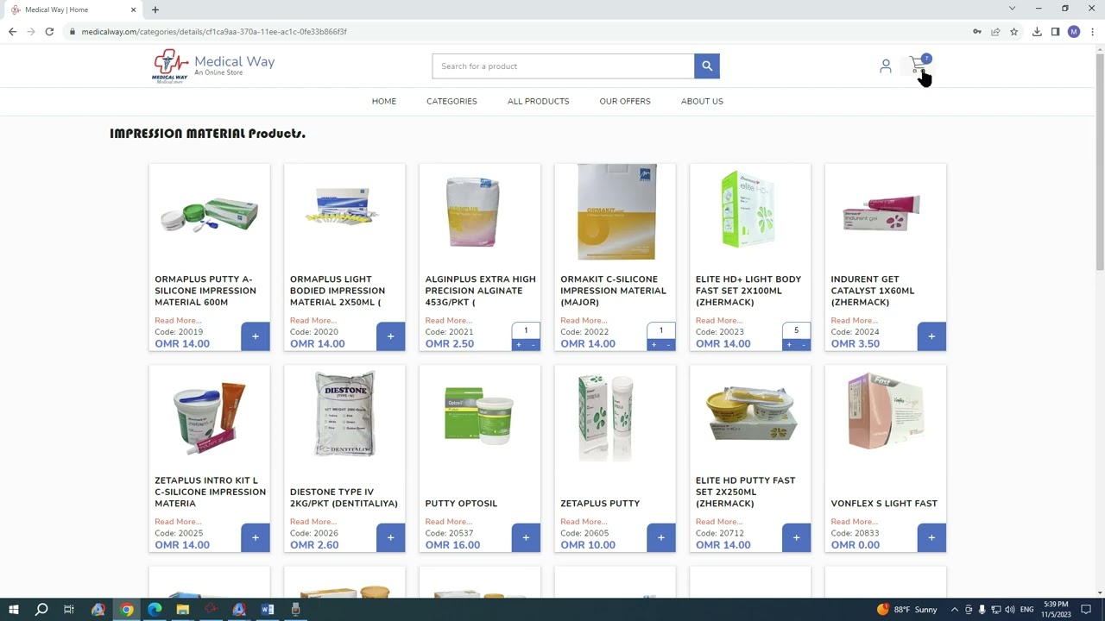This screenshot has height=621, width=1105.
Task: Open the ABOUT US menu item
Action: coord(702,101)
